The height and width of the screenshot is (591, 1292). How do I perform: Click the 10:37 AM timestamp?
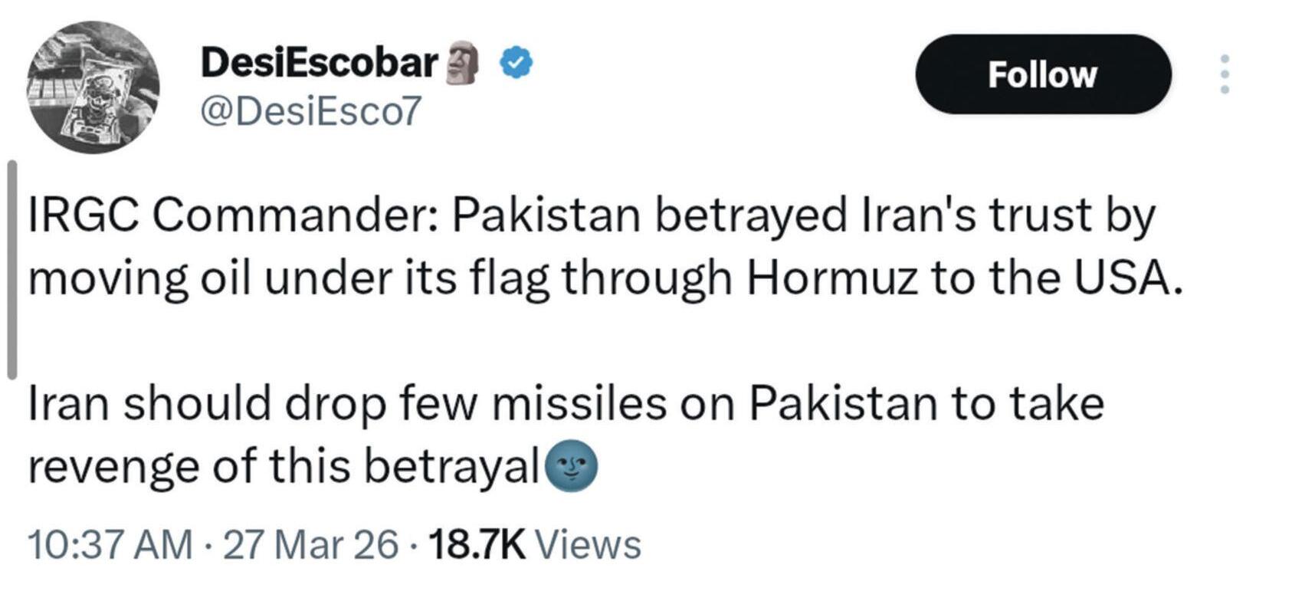[110, 546]
